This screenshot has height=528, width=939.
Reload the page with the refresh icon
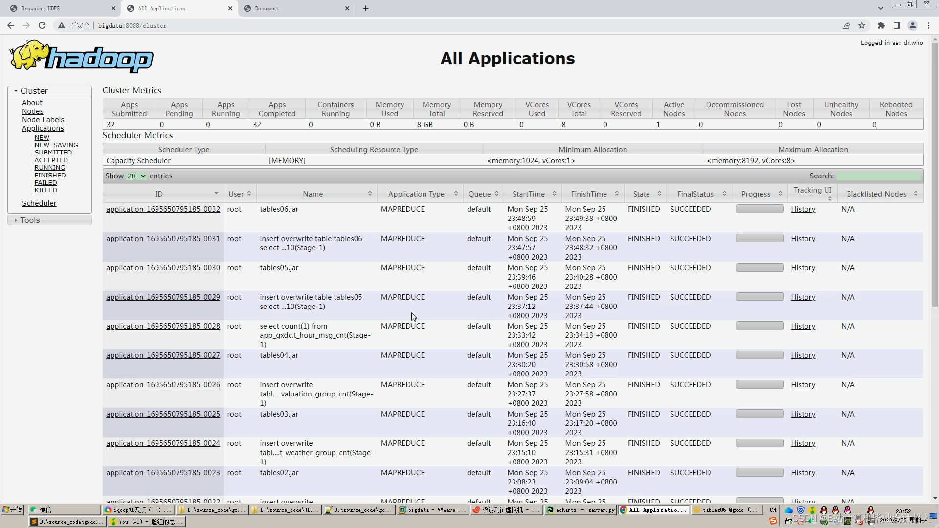42,25
